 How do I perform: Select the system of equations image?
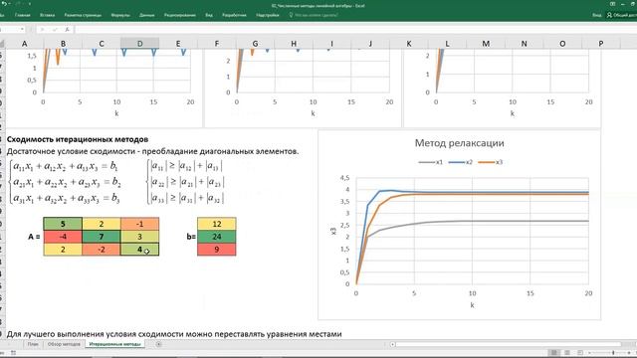tap(65, 182)
